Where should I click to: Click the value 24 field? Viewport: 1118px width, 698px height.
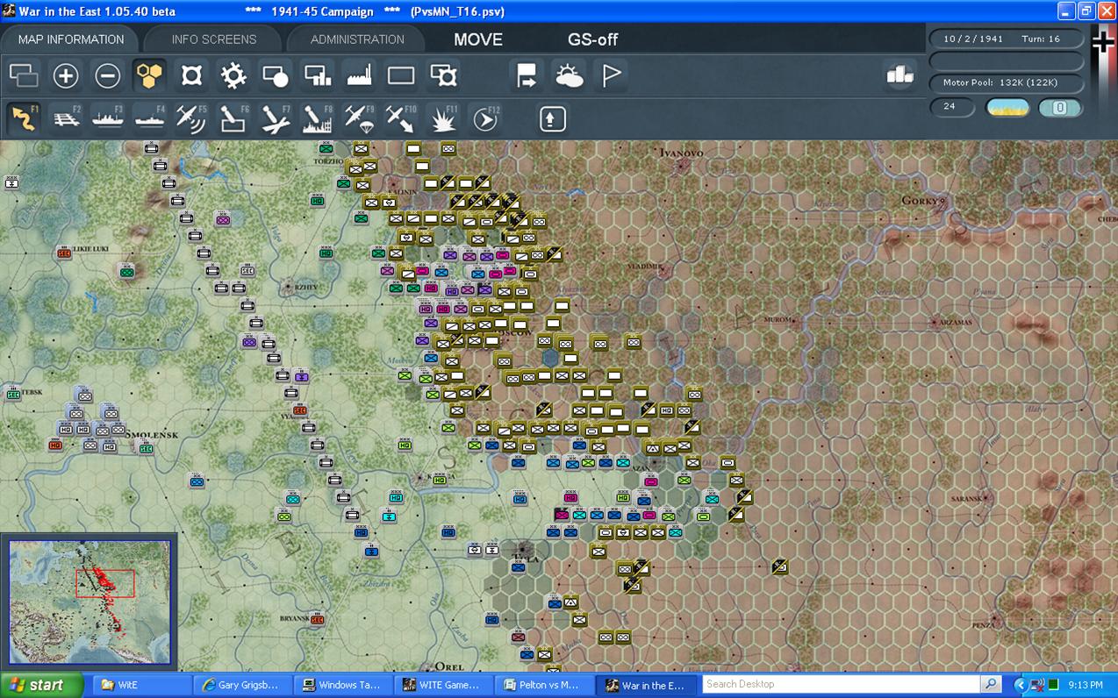[952, 107]
